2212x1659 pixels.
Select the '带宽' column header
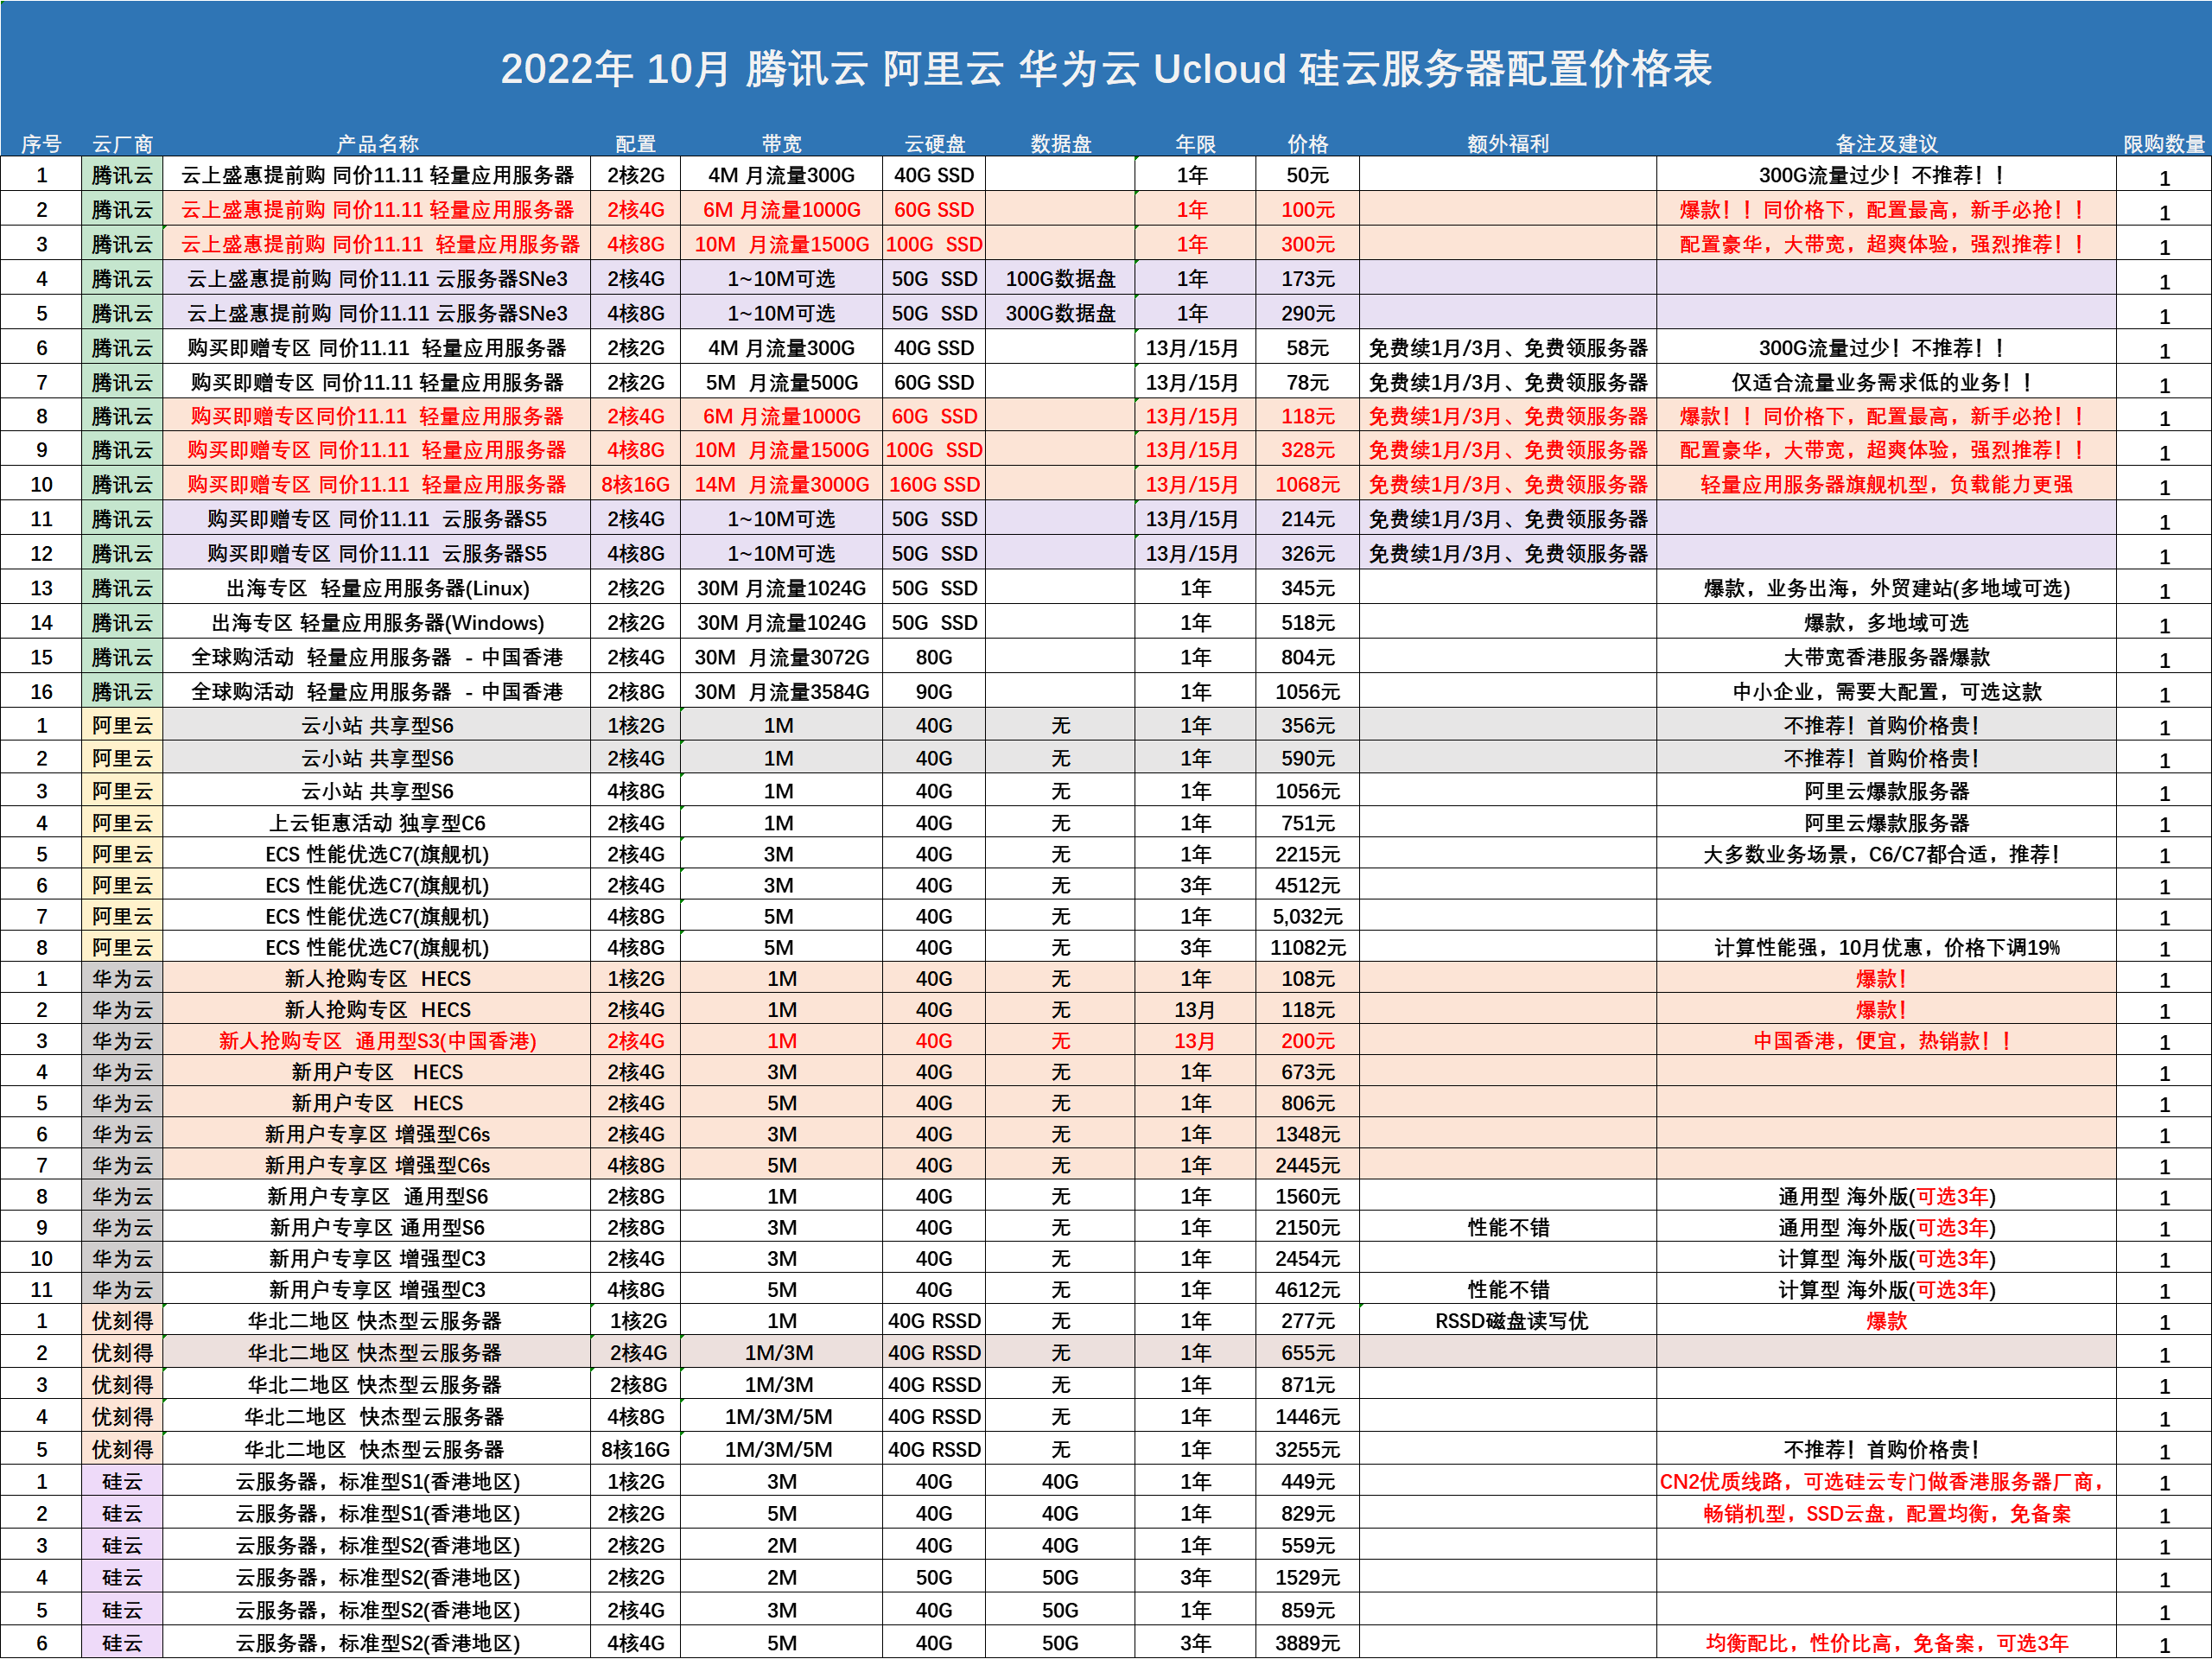[781, 144]
